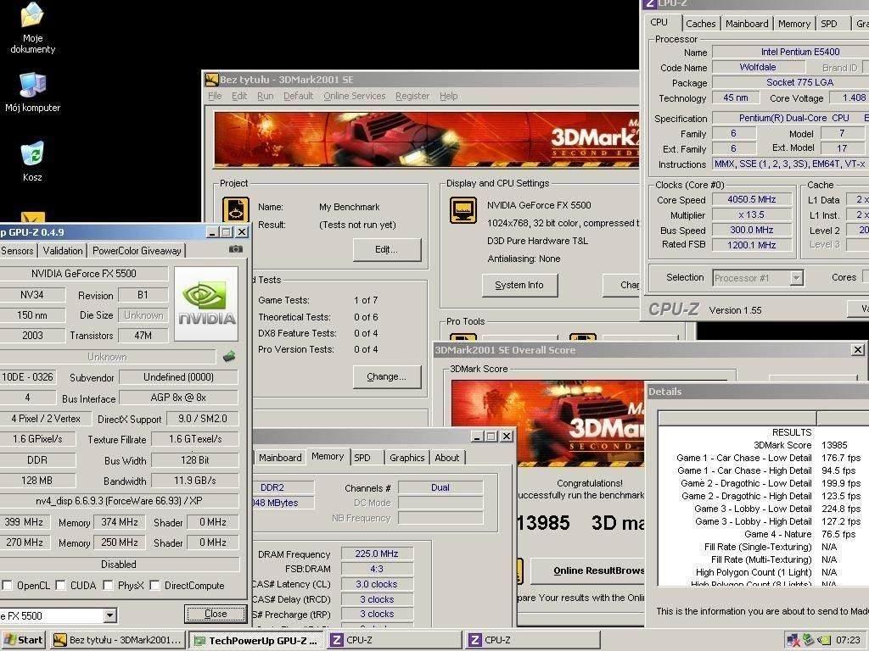Open Mój komputer desktop icon
The image size is (869, 651).
point(33,92)
